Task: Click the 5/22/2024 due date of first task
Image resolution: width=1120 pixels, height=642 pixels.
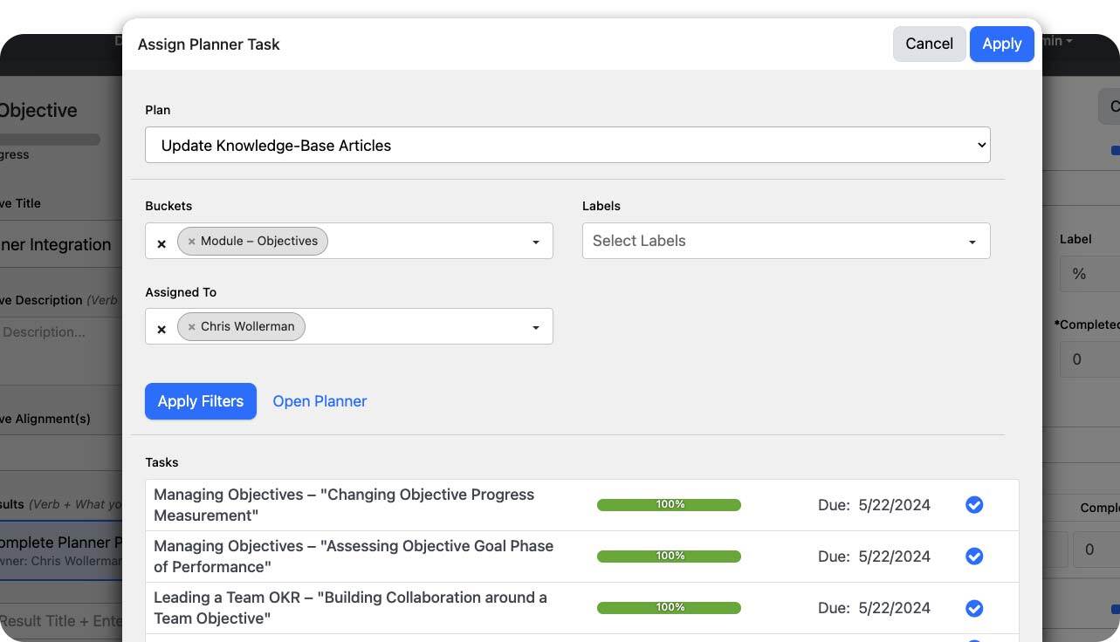Action: [894, 505]
